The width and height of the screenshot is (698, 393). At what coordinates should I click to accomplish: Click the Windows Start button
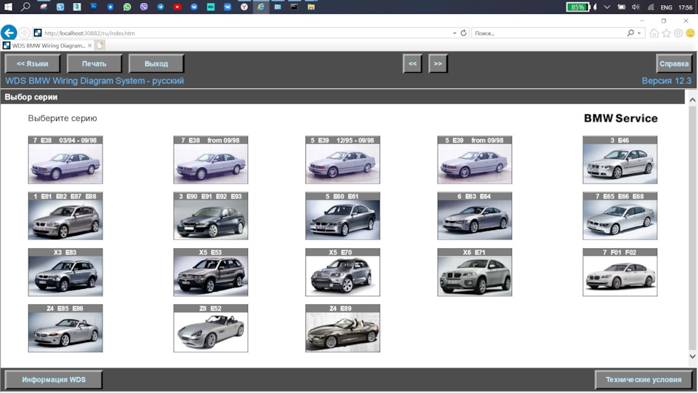(9, 7)
